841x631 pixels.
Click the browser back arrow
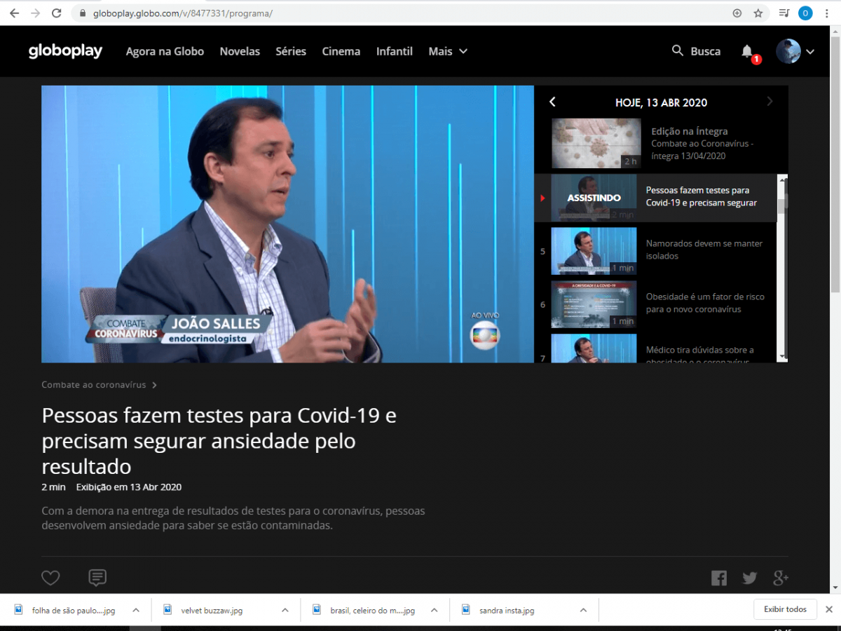(14, 13)
